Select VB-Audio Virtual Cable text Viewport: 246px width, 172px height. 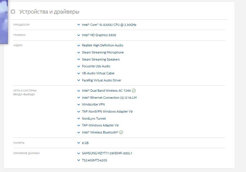click(x=98, y=73)
